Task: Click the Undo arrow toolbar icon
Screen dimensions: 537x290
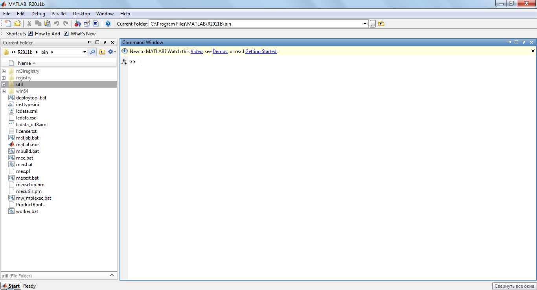Action: 57,24
